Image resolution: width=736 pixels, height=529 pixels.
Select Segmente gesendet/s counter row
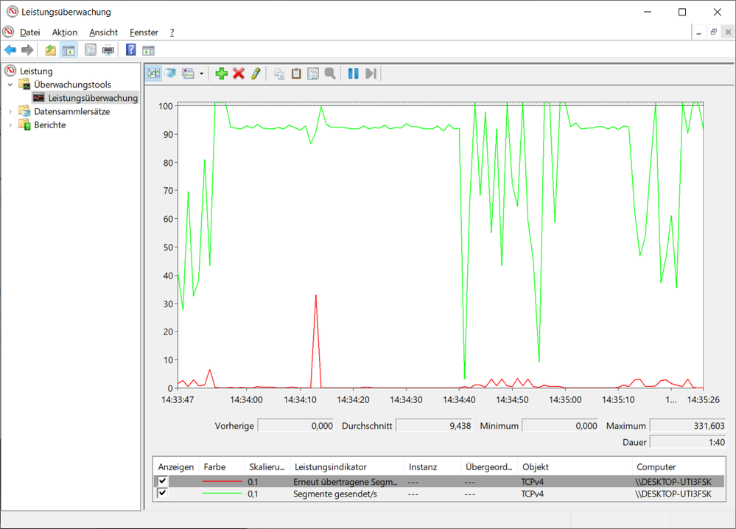tap(439, 494)
